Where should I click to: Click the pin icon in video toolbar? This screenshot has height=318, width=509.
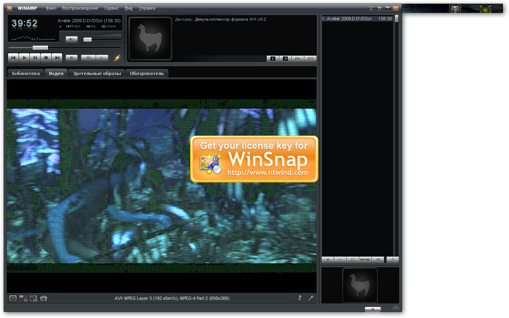click(300, 298)
